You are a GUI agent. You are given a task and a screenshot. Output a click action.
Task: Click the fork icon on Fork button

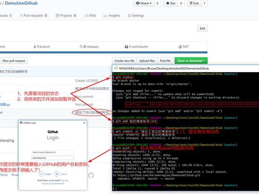coord(191,3)
